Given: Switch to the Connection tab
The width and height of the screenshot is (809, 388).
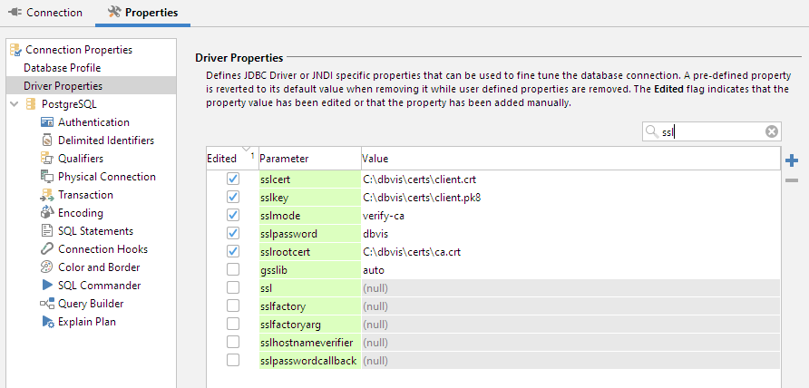Looking at the screenshot, I should click(45, 13).
